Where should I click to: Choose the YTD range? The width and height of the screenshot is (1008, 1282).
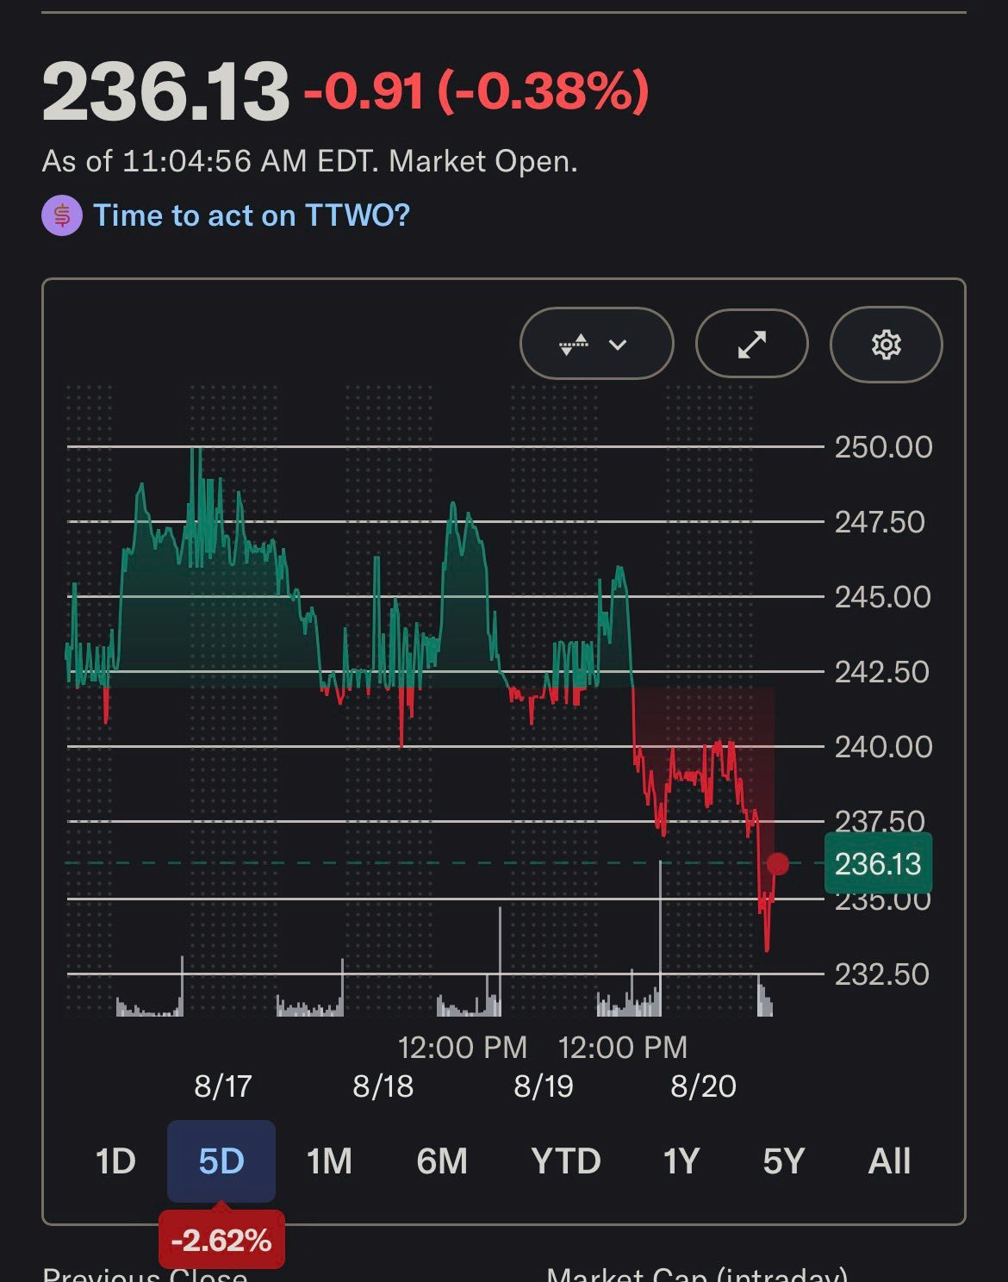tap(566, 1161)
